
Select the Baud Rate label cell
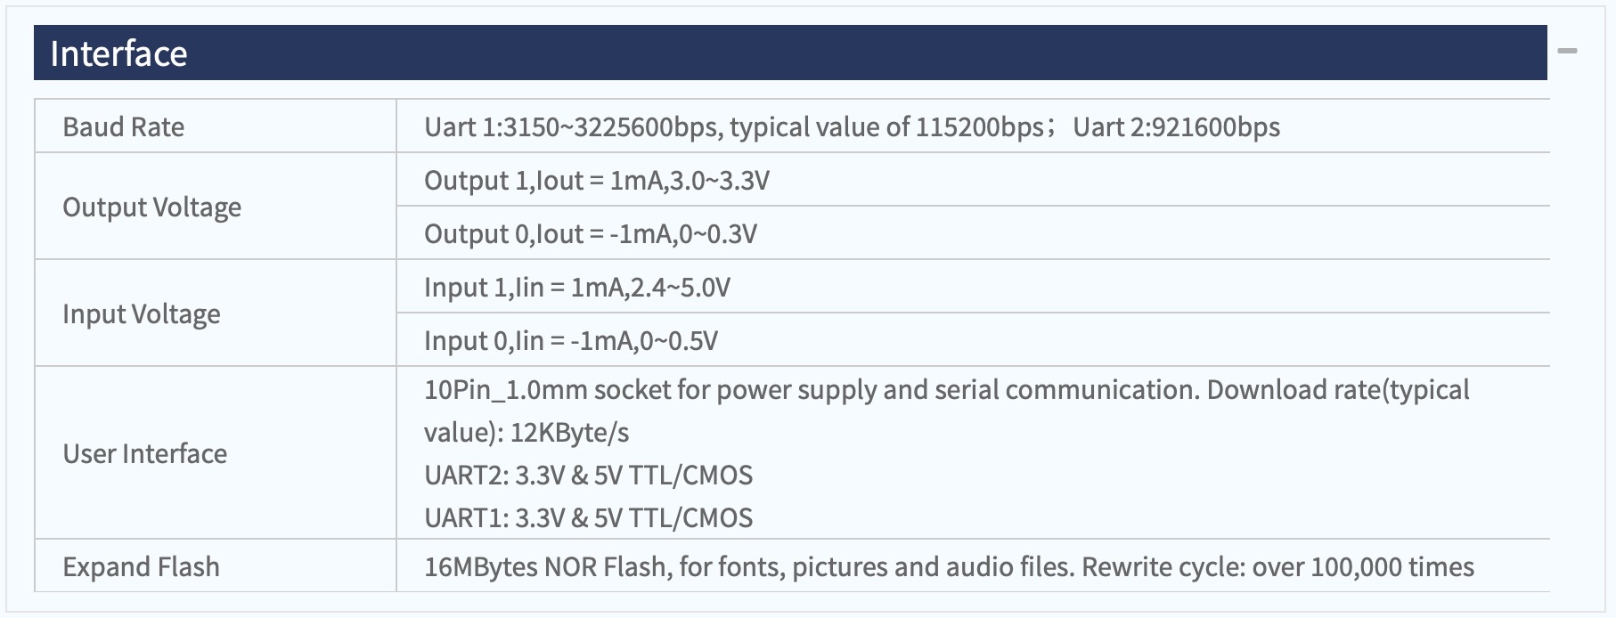[216, 126]
